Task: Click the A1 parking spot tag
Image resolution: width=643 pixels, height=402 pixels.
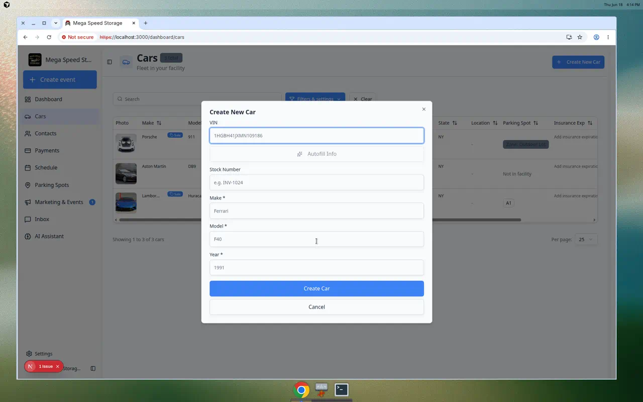Action: 508,203
